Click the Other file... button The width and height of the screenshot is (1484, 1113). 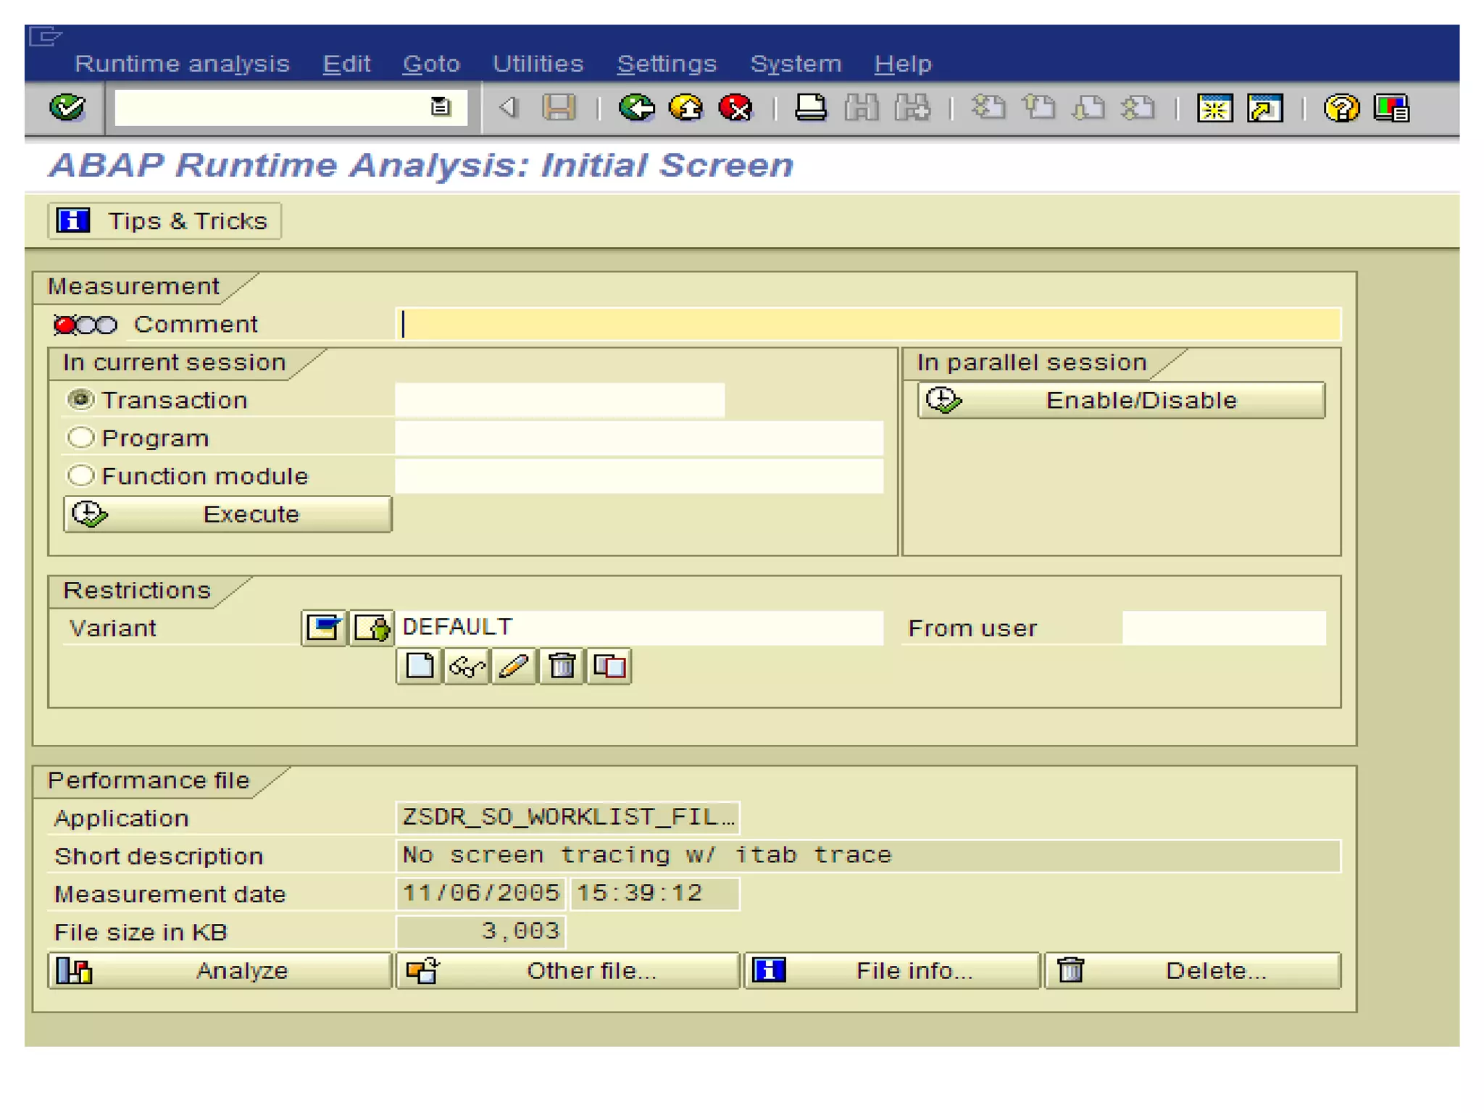click(x=567, y=970)
